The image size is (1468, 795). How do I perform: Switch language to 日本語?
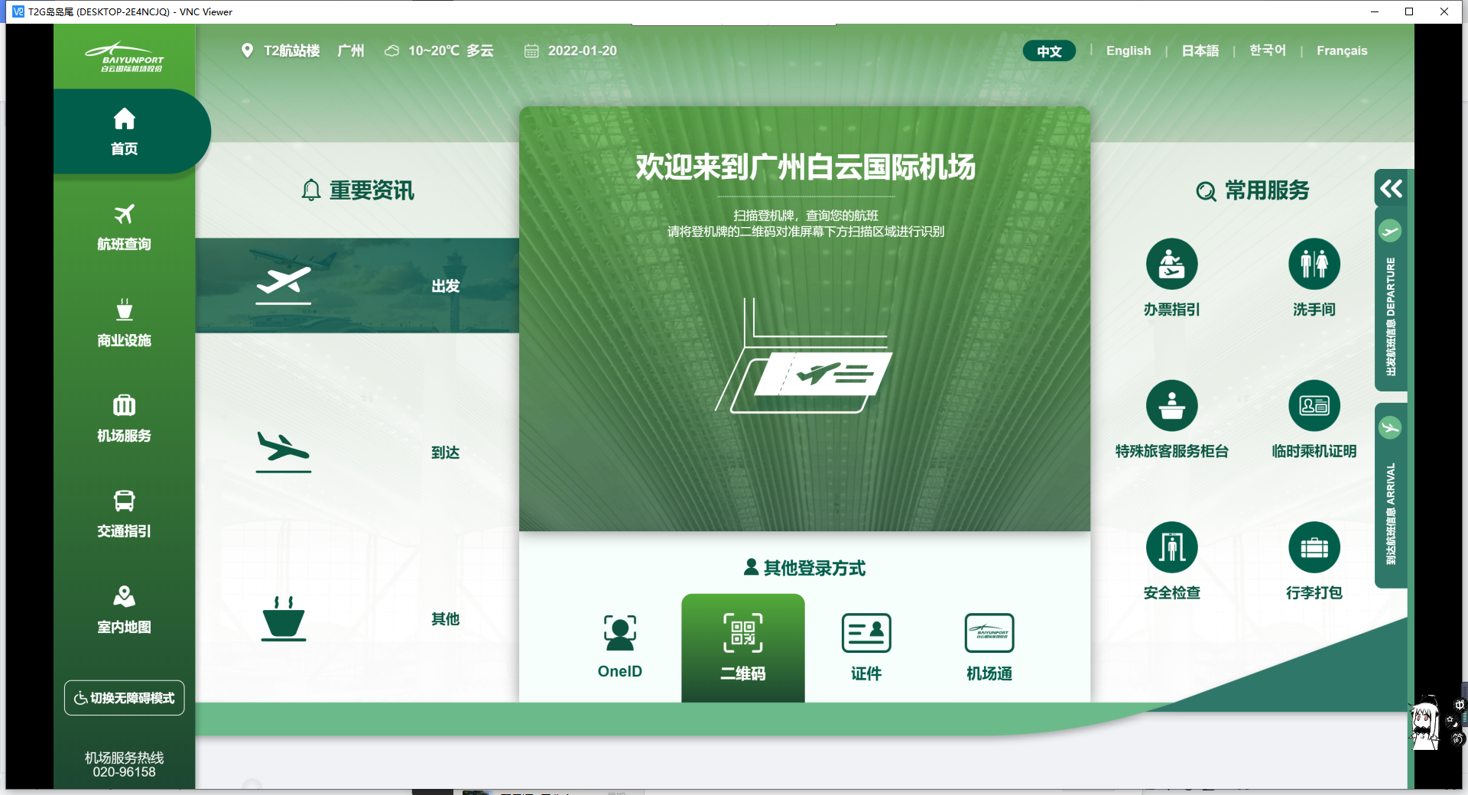click(x=1200, y=50)
